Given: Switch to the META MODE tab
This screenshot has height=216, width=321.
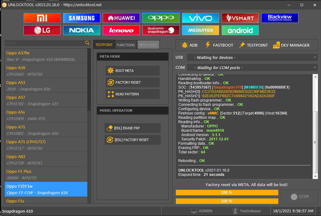Looking at the screenshot, I should coord(148,45).
